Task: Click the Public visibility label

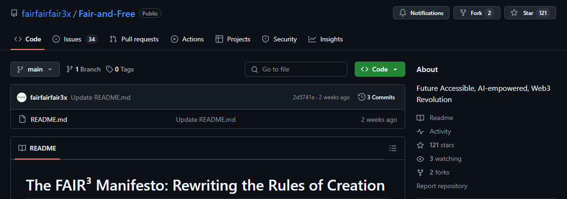Action: (150, 14)
